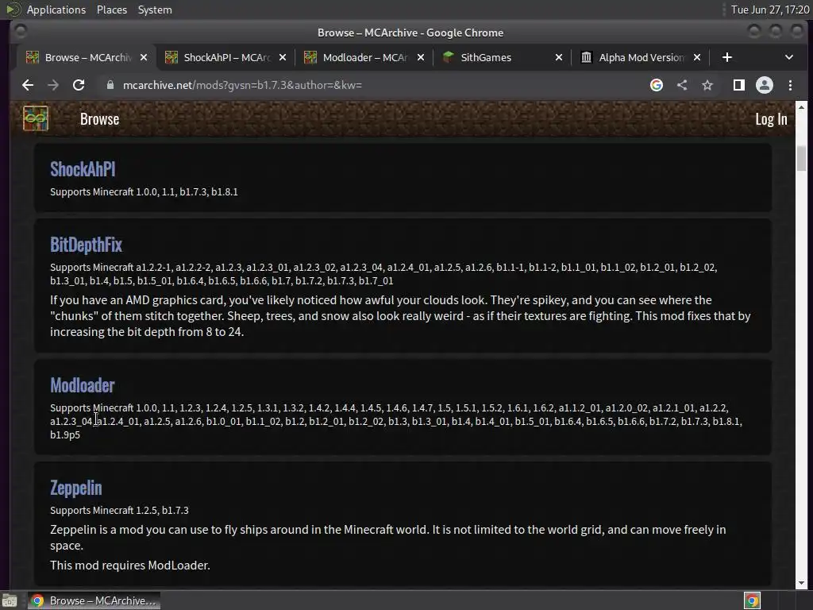The image size is (813, 610).
Task: Click the scrollbar up arrow
Action: pyautogui.click(x=802, y=107)
